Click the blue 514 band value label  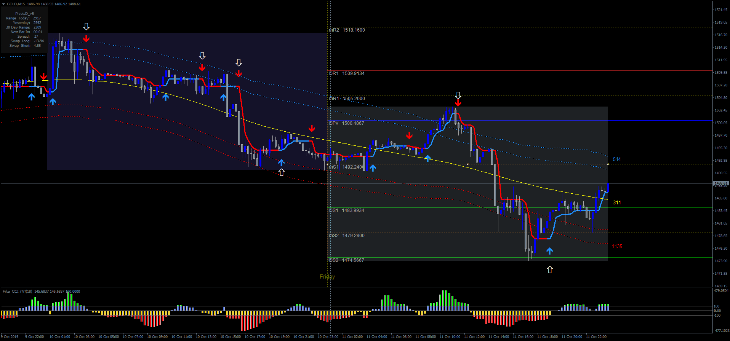[x=617, y=159]
